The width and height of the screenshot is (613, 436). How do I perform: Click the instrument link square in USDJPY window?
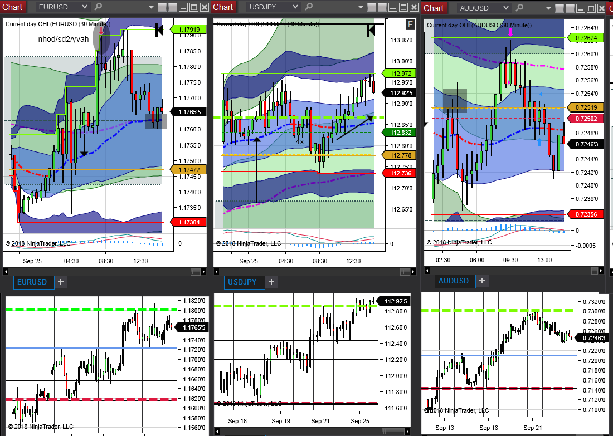(371, 7)
